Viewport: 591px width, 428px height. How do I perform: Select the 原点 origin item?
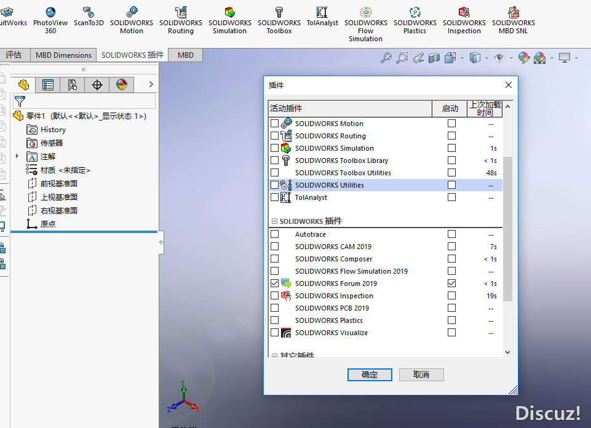point(41,224)
